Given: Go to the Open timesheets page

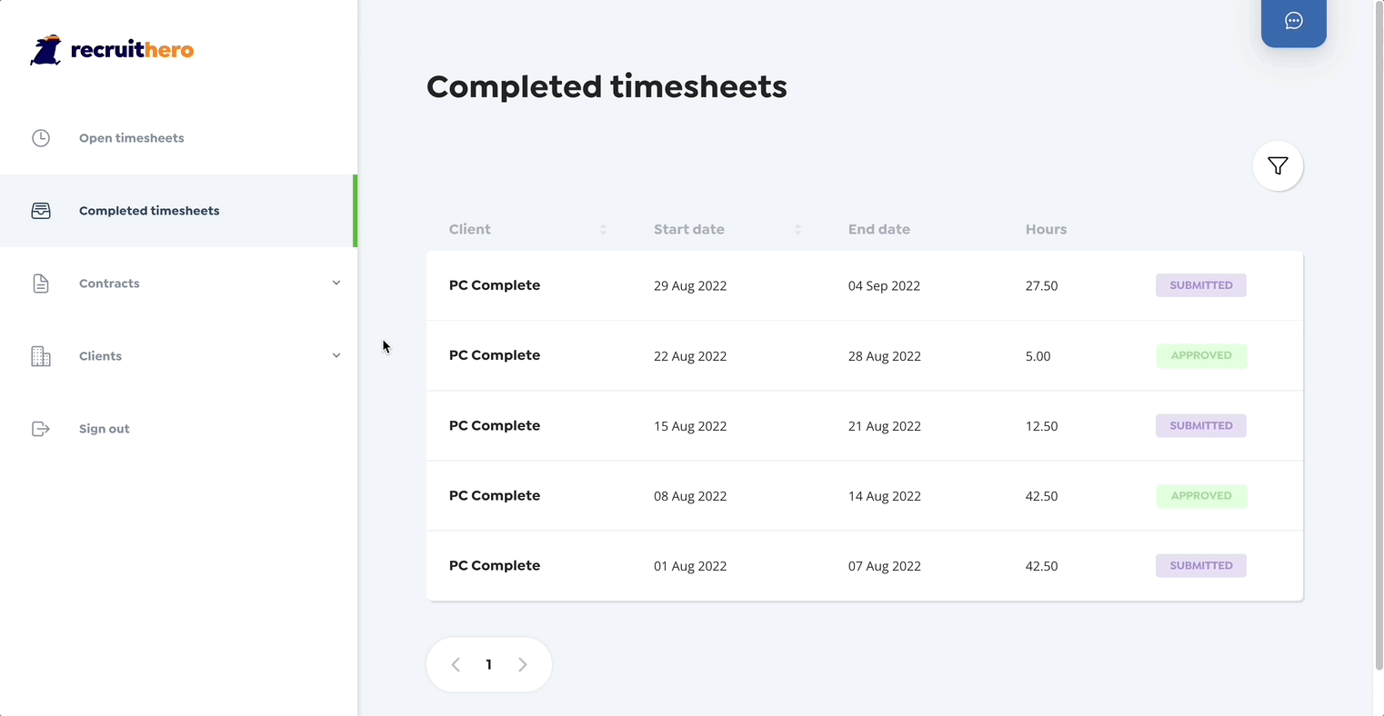Looking at the screenshot, I should [x=131, y=138].
